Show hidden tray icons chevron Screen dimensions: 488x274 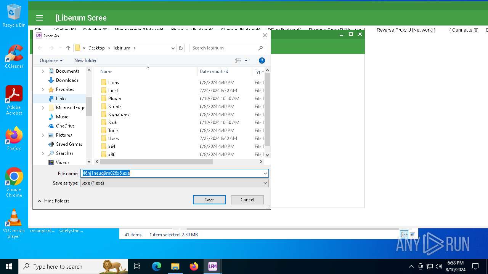pos(411,266)
